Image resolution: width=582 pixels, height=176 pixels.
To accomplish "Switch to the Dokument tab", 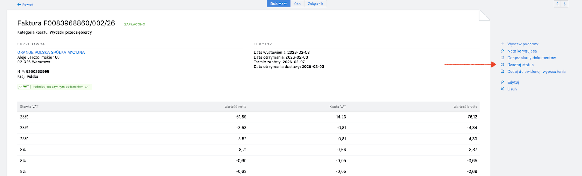I will coord(279,4).
